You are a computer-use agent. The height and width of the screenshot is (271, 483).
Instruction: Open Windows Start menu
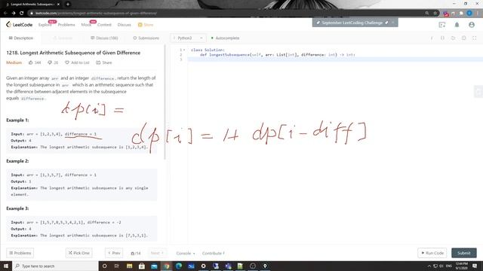[x=6, y=266]
